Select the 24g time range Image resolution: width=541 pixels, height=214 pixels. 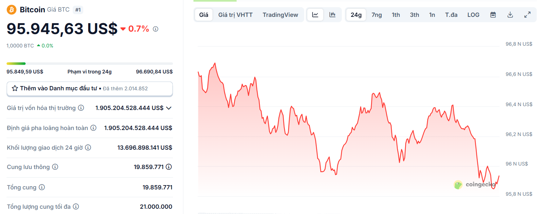click(356, 15)
